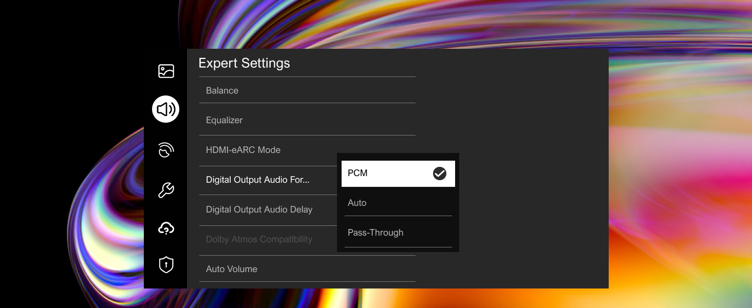
Task: Click the checkmark icon beside PCM
Action: [x=440, y=174]
